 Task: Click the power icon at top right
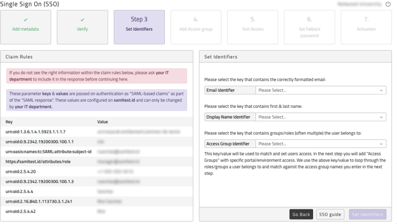click(x=388, y=4)
